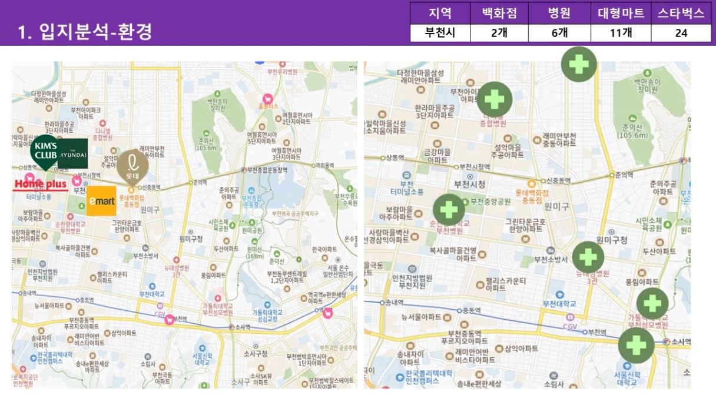Image resolution: width=716 pixels, height=402 pixels.
Task: Click the pink cart marker at 부천역
Action: pos(170,319)
